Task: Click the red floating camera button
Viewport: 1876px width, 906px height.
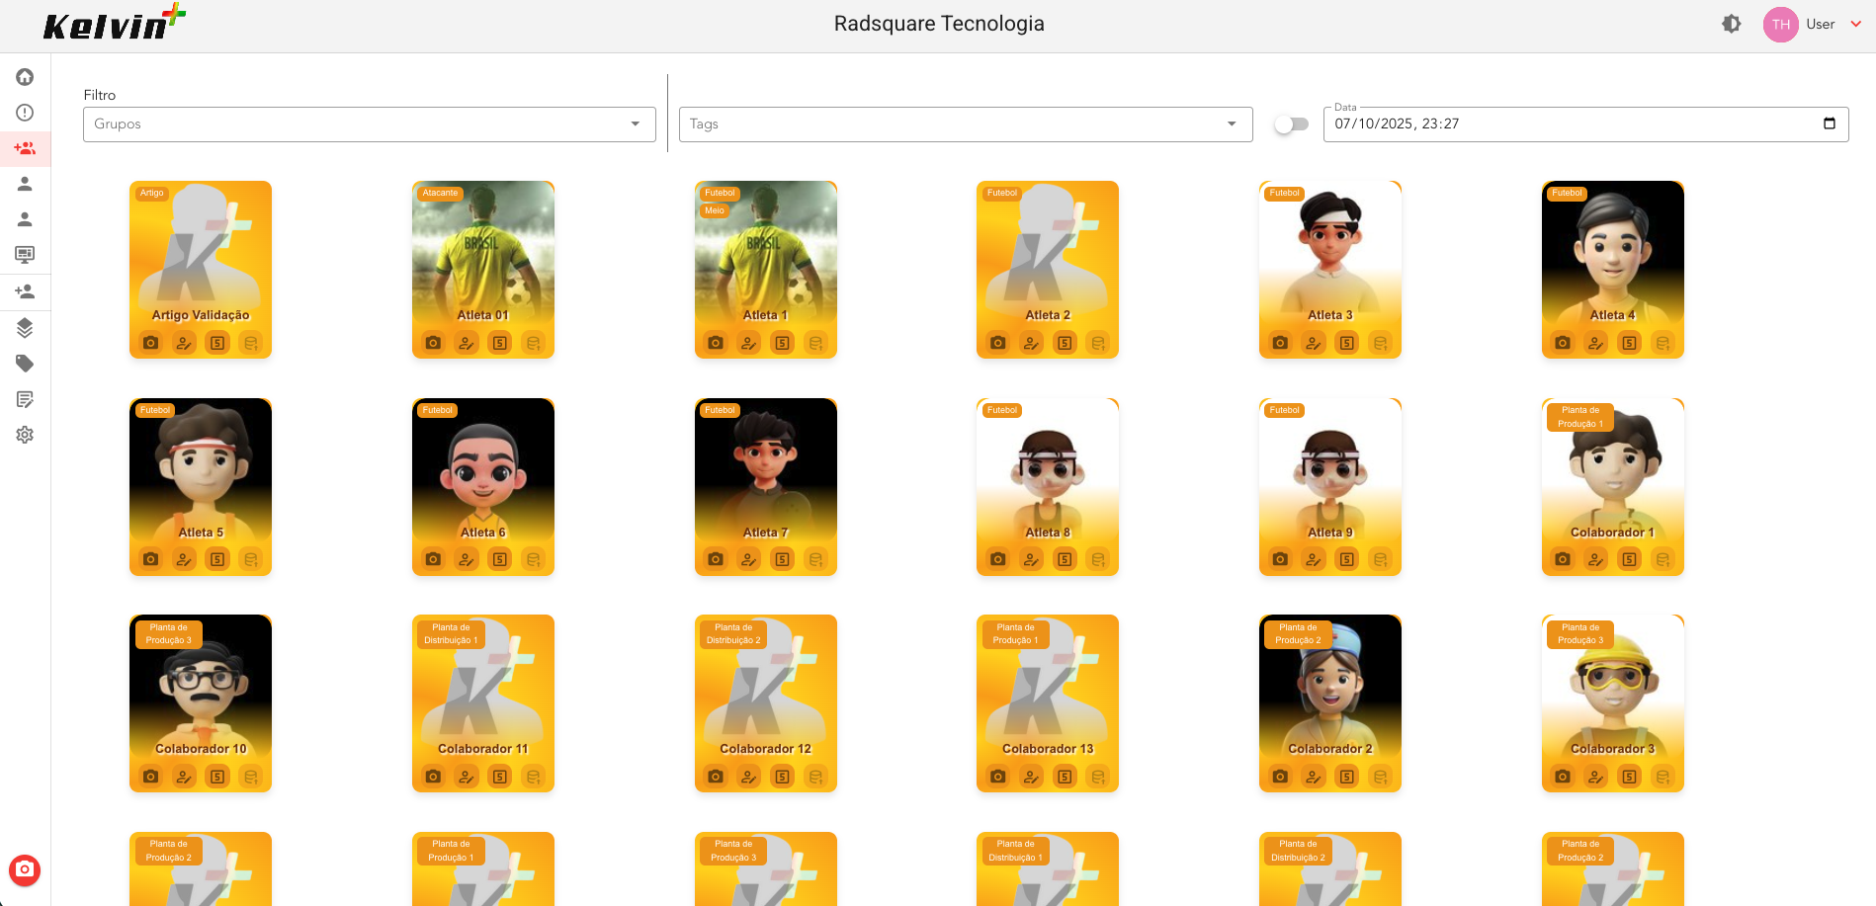Action: 25,869
